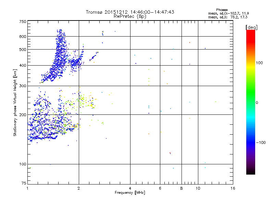The image size is (274, 205).
Task: Click the x-axis tick label "4"
Action: point(130,188)
